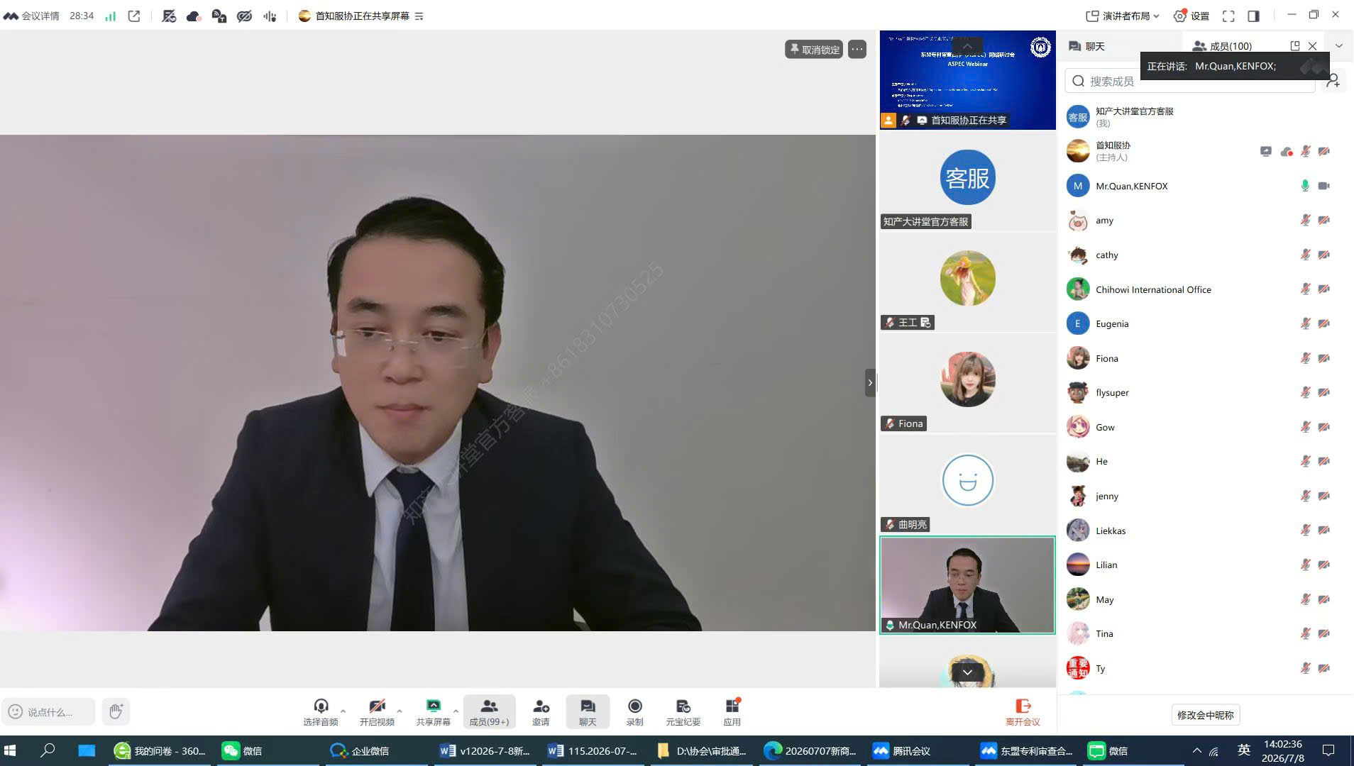
Task: Click 聊天 chat toolbar button
Action: tap(588, 712)
